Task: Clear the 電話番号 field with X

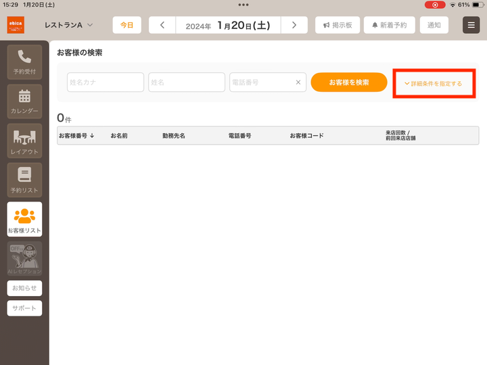Action: [298, 82]
